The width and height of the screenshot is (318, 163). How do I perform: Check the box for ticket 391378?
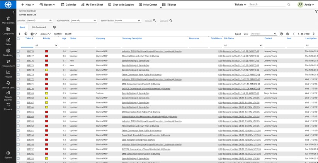point(18,51)
